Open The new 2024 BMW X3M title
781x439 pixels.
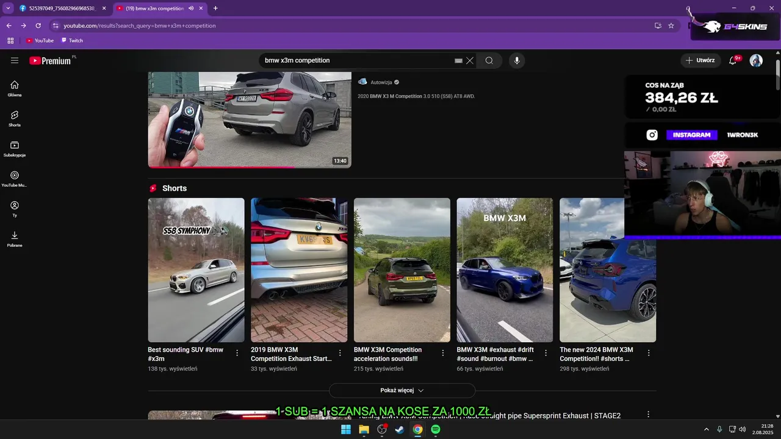point(596,354)
